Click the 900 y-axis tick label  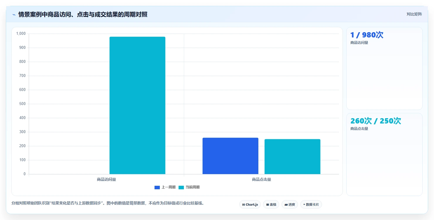click(x=23, y=48)
